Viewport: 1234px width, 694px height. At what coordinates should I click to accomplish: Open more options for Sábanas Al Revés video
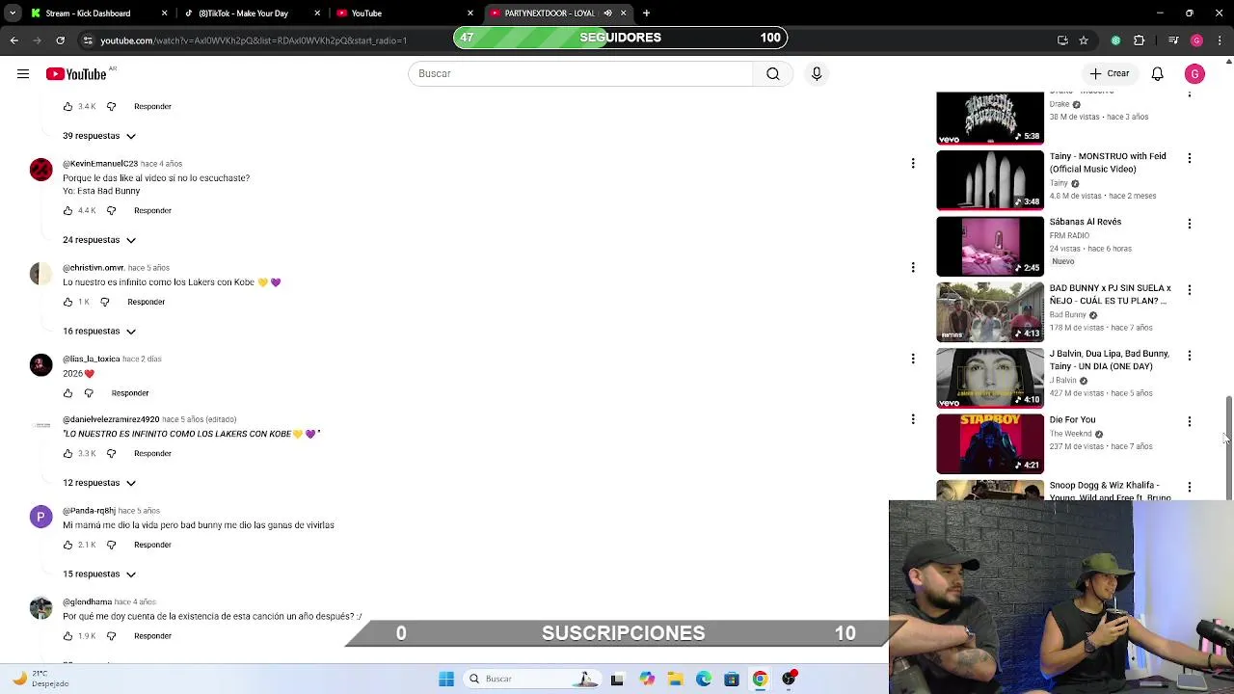coord(1190,224)
